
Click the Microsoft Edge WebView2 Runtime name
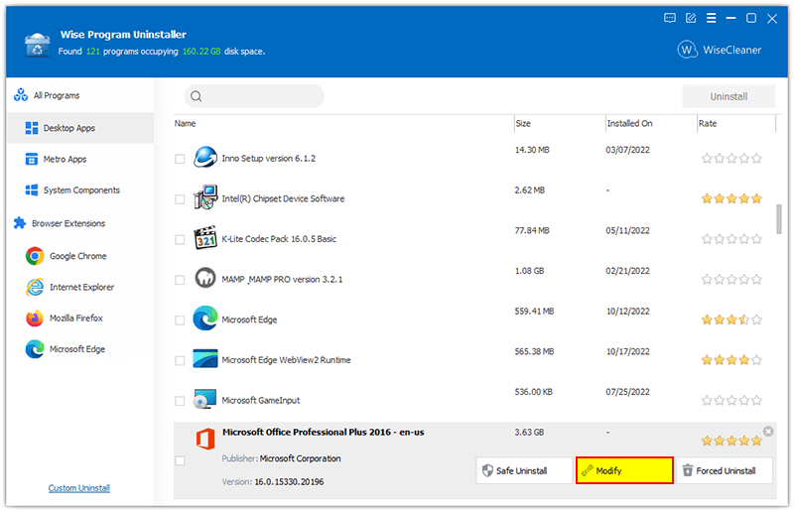tap(286, 360)
